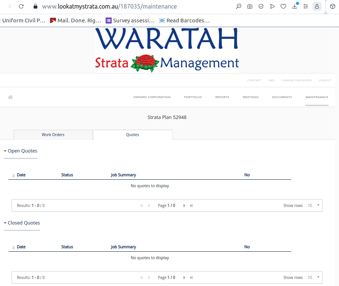Image resolution: width=339 pixels, height=286 pixels.
Task: Go to next page in Open Quotes pager
Action: (184, 205)
